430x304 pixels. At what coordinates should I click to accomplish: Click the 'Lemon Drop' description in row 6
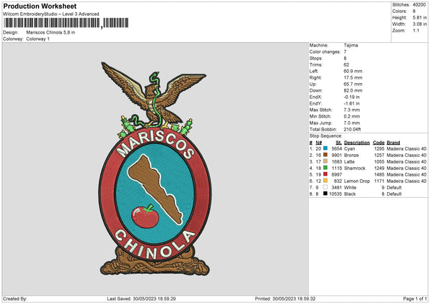[357, 181]
